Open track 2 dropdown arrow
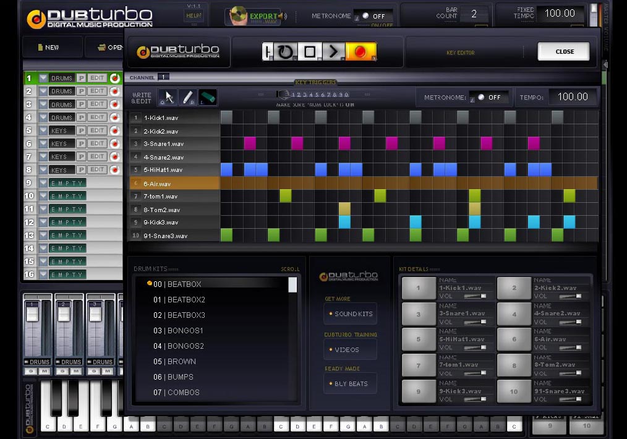This screenshot has height=439, width=627. 43,91
